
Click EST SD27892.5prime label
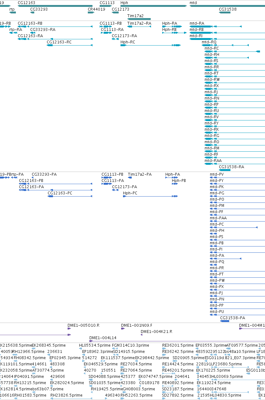178,395
